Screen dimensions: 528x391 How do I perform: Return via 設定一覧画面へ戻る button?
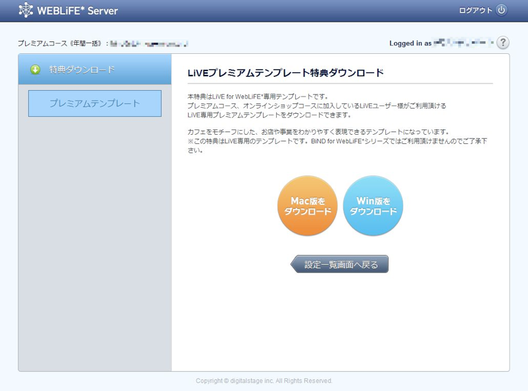point(339,264)
